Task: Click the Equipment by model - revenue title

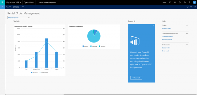Action: 23,26
